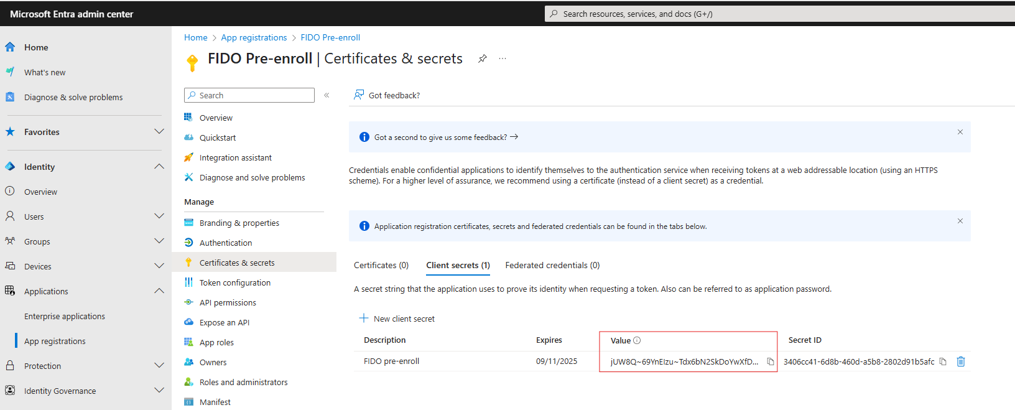Screen dimensions: 1015x410
Task: Click the Token configuration icon
Action: click(x=188, y=282)
